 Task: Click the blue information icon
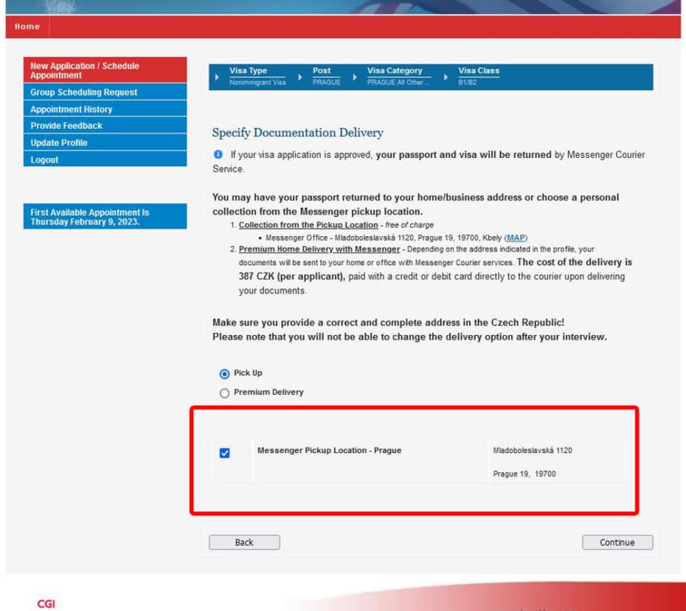pos(218,154)
